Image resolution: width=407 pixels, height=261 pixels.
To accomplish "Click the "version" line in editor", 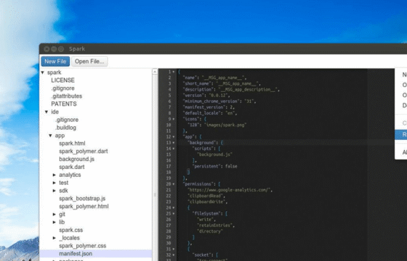I will tap(206, 95).
